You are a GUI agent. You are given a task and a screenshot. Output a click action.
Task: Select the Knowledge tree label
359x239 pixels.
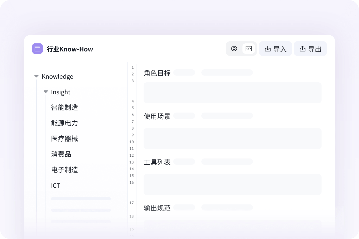tap(57, 76)
